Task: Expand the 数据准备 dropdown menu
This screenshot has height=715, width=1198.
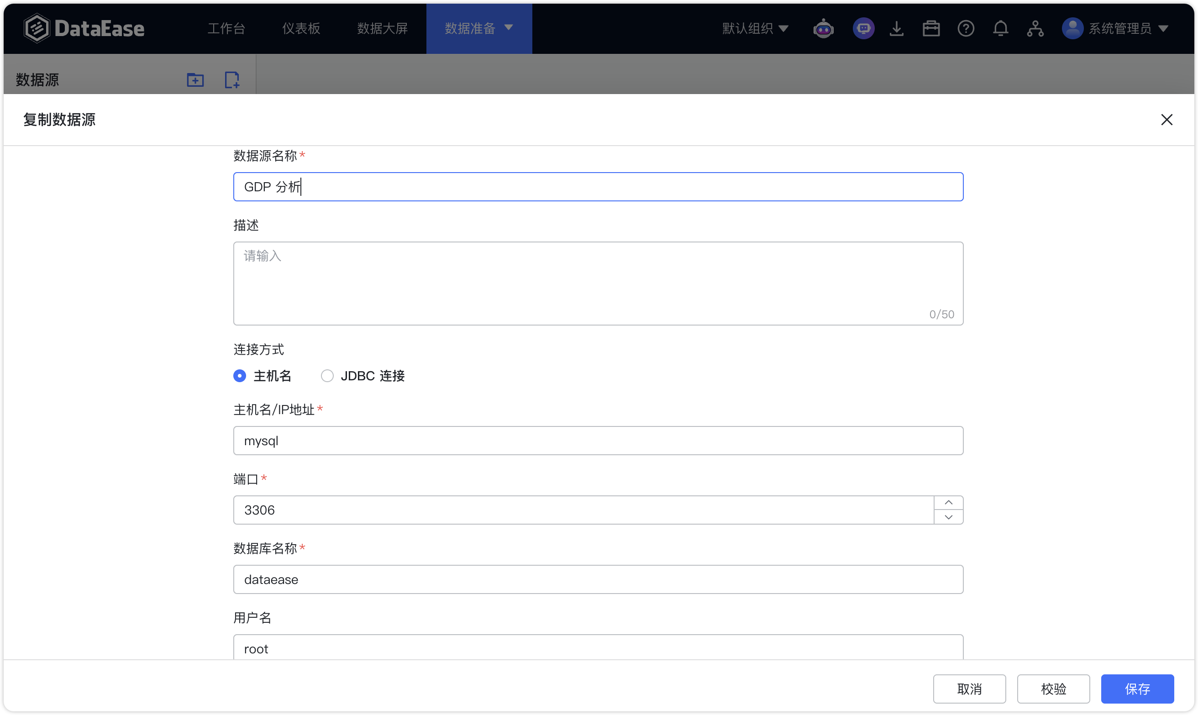Action: coord(479,28)
